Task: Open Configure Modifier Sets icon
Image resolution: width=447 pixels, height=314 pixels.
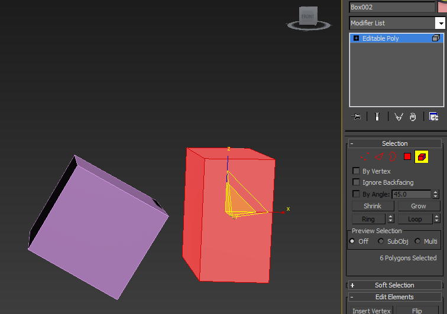Action: 433,117
